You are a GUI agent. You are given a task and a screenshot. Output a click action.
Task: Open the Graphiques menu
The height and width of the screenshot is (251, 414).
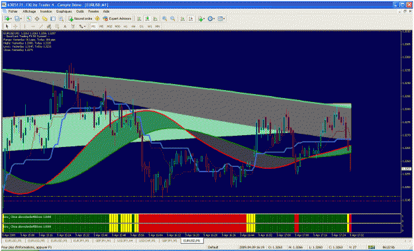click(x=64, y=11)
